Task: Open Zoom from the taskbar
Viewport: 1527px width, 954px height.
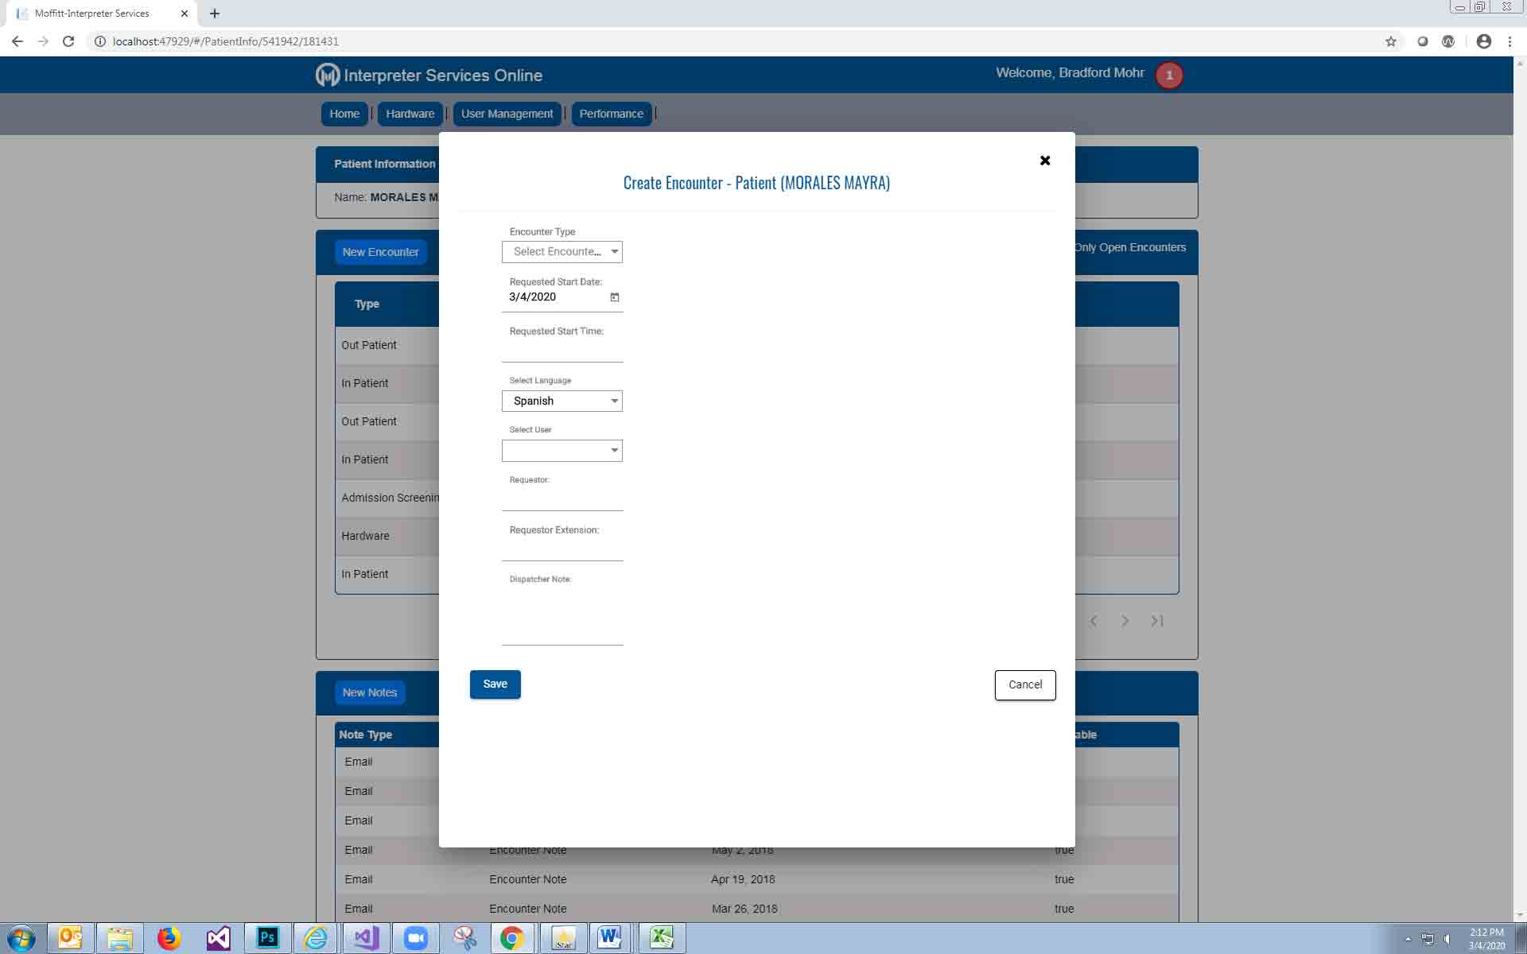Action: pos(415,938)
